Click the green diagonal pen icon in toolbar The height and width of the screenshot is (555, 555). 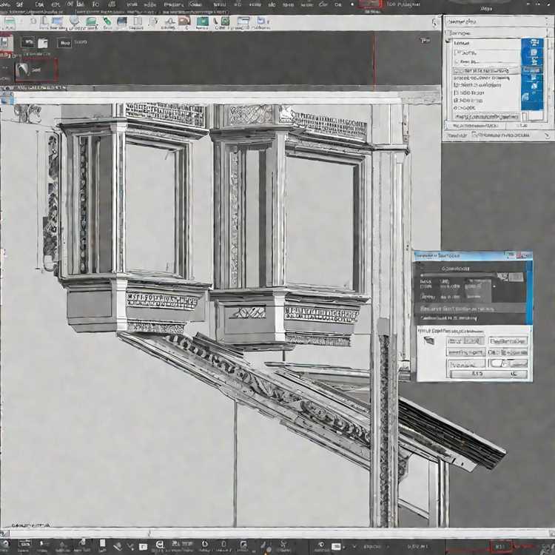[107, 22]
